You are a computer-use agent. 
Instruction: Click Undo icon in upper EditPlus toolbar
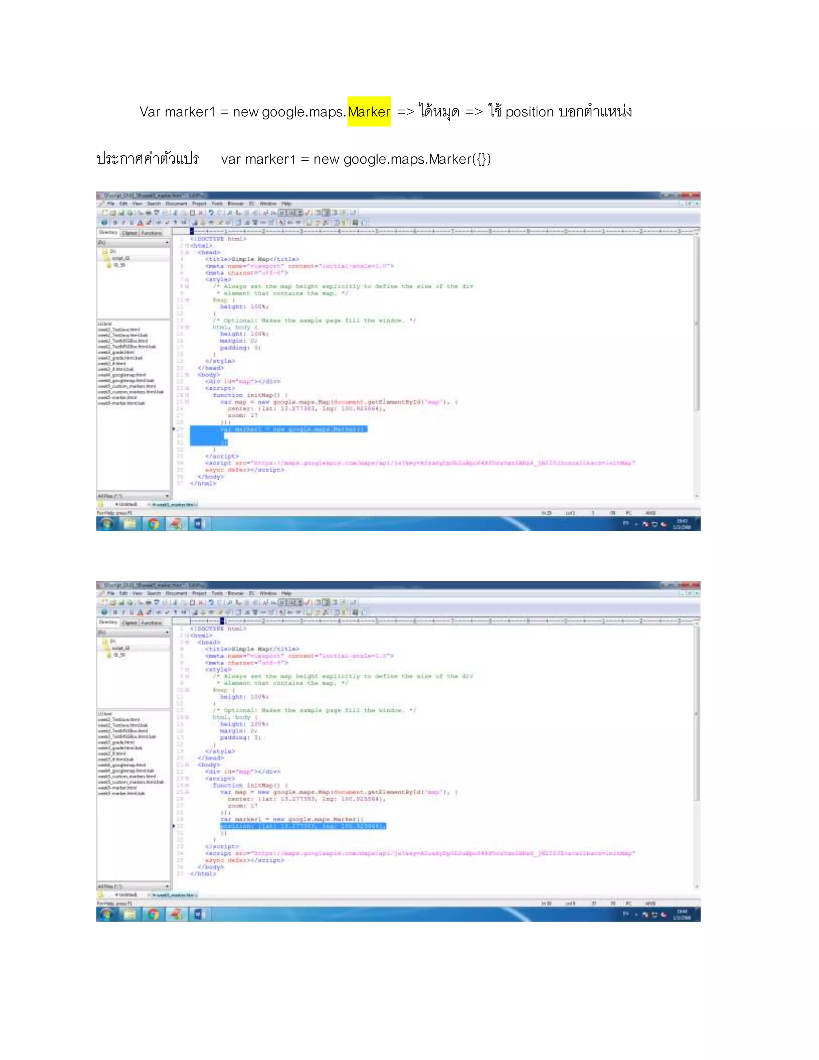211,212
